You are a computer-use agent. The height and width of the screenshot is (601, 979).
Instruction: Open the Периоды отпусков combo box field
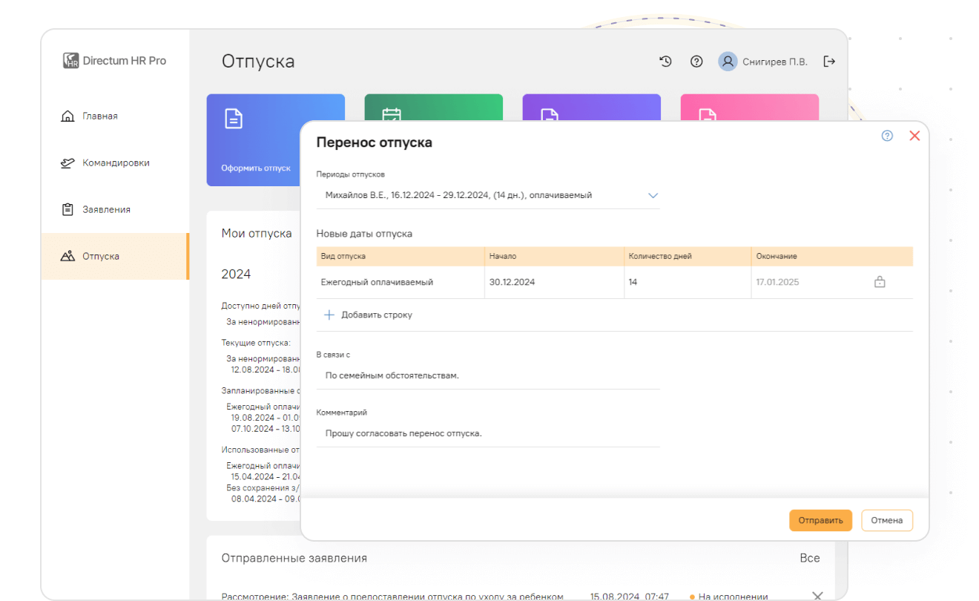coord(488,196)
